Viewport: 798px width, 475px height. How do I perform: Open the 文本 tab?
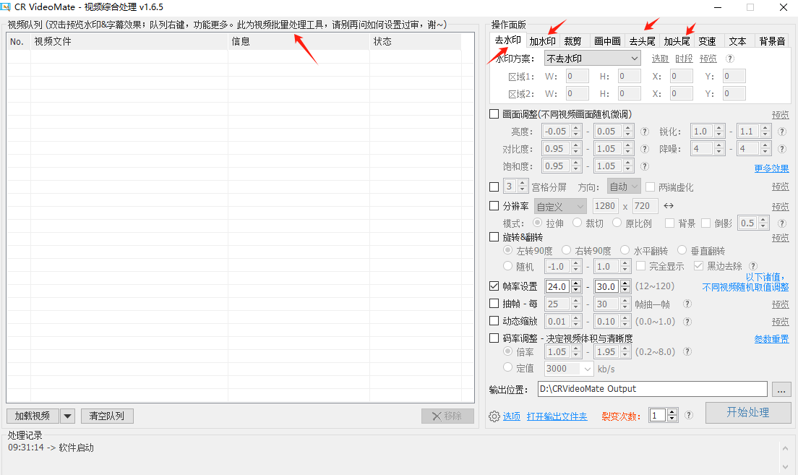coord(737,41)
